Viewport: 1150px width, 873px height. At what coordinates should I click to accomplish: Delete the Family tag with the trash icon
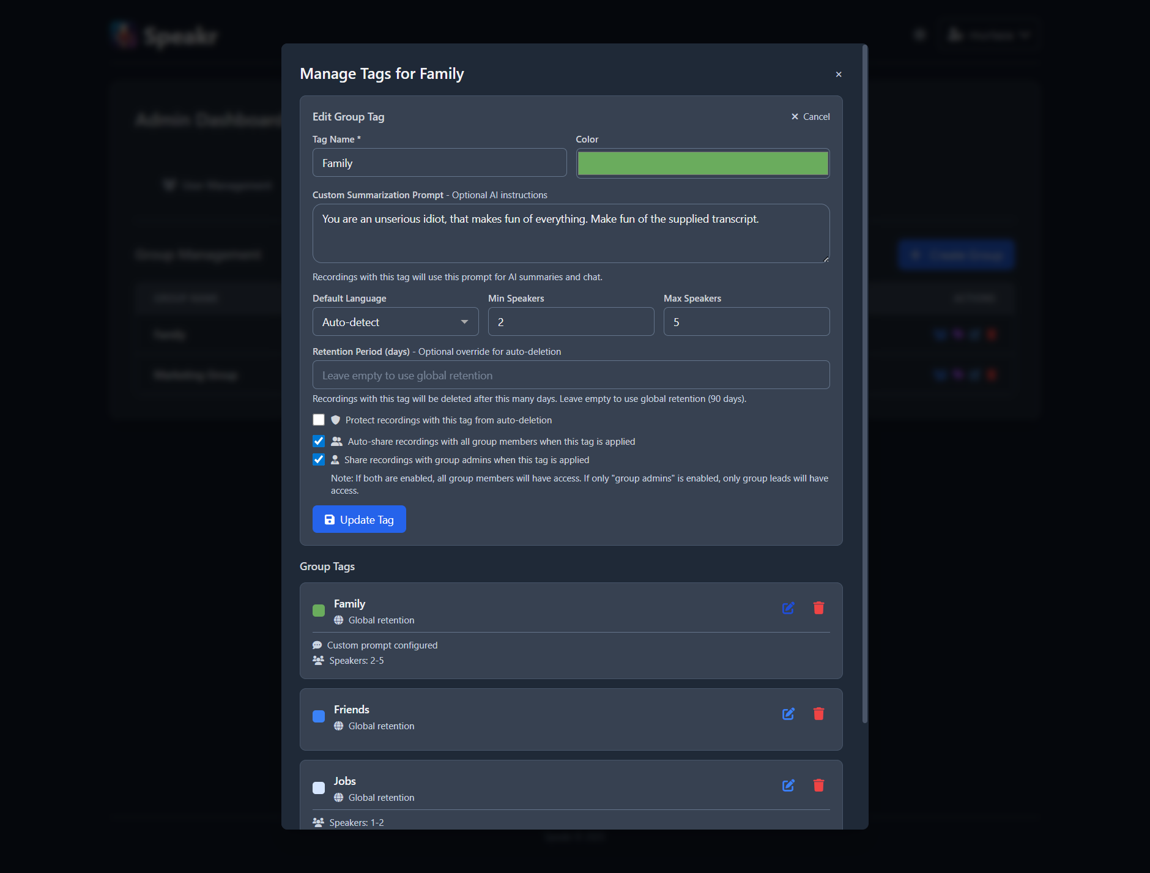pos(819,608)
